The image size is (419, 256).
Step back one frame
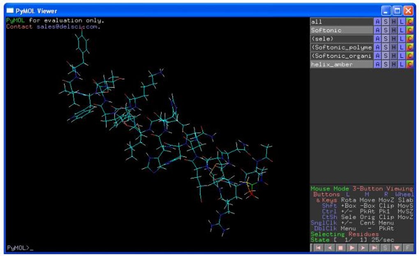tap(329, 248)
